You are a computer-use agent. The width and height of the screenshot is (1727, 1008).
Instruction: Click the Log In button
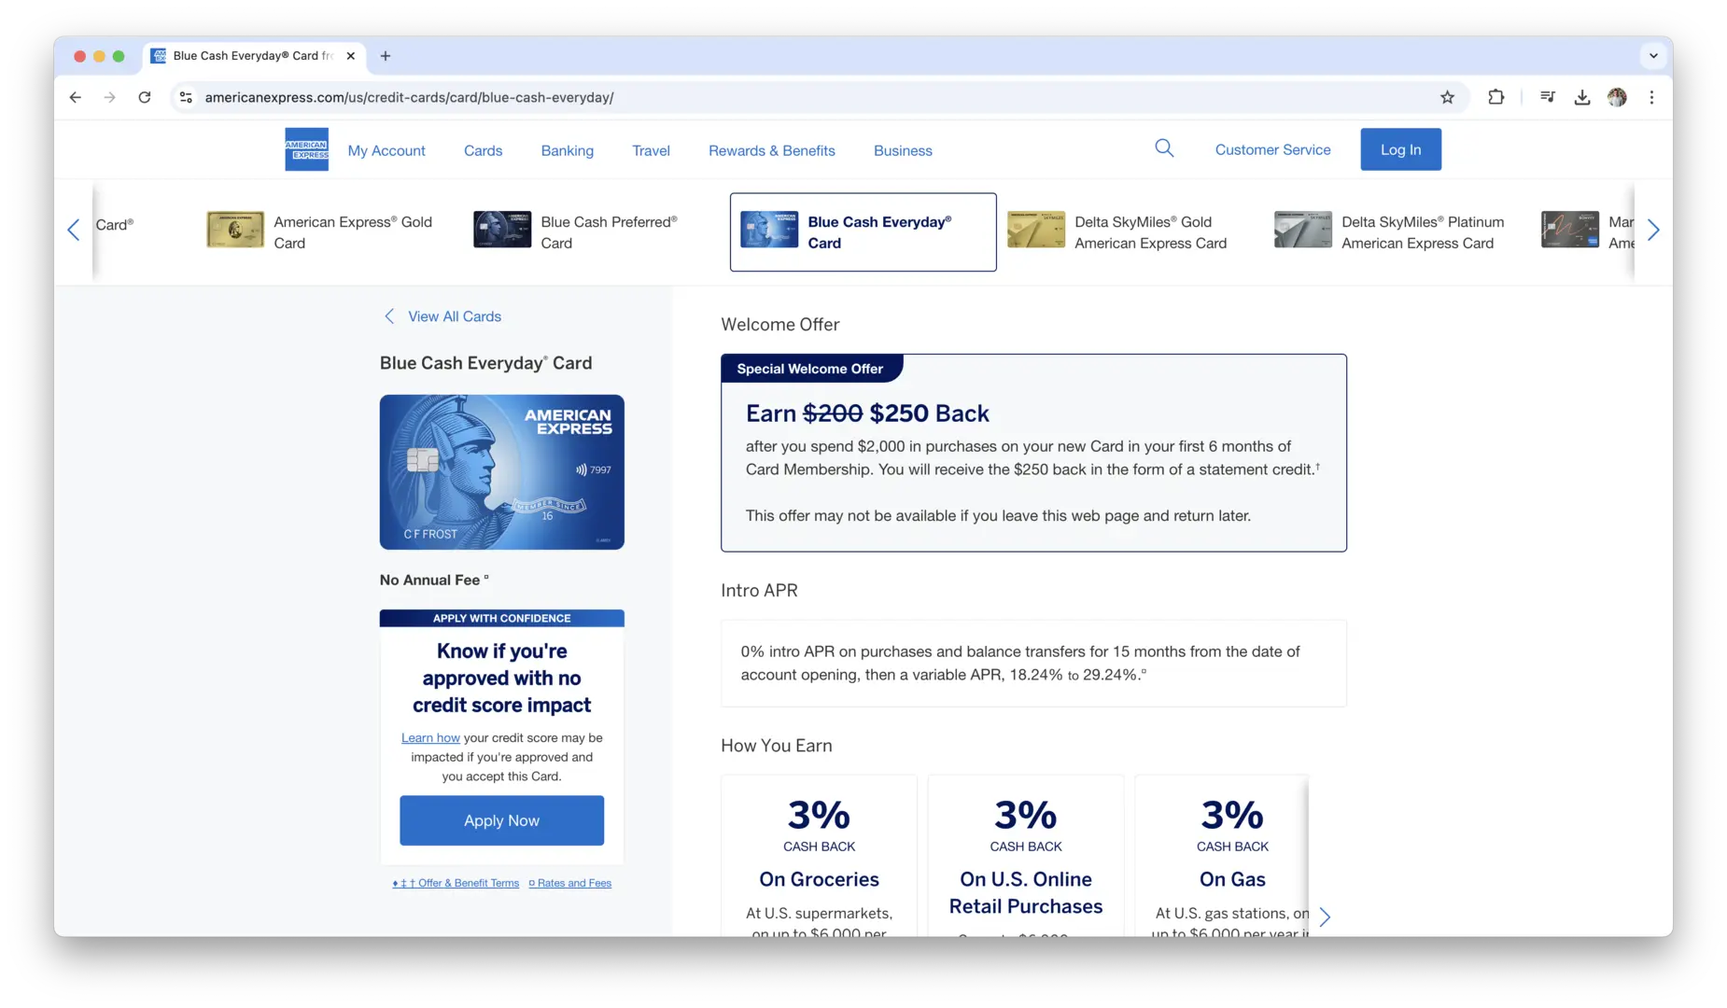coord(1400,149)
